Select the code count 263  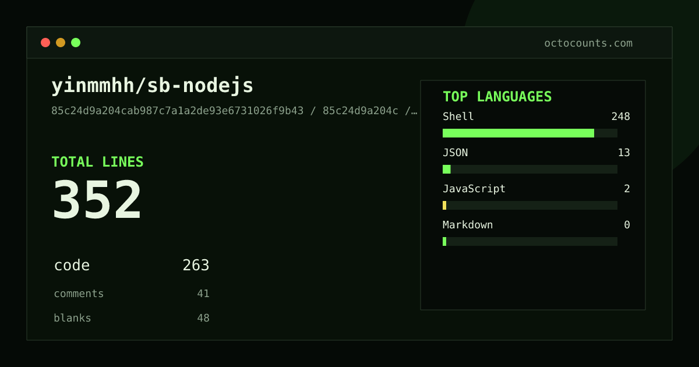tap(196, 266)
